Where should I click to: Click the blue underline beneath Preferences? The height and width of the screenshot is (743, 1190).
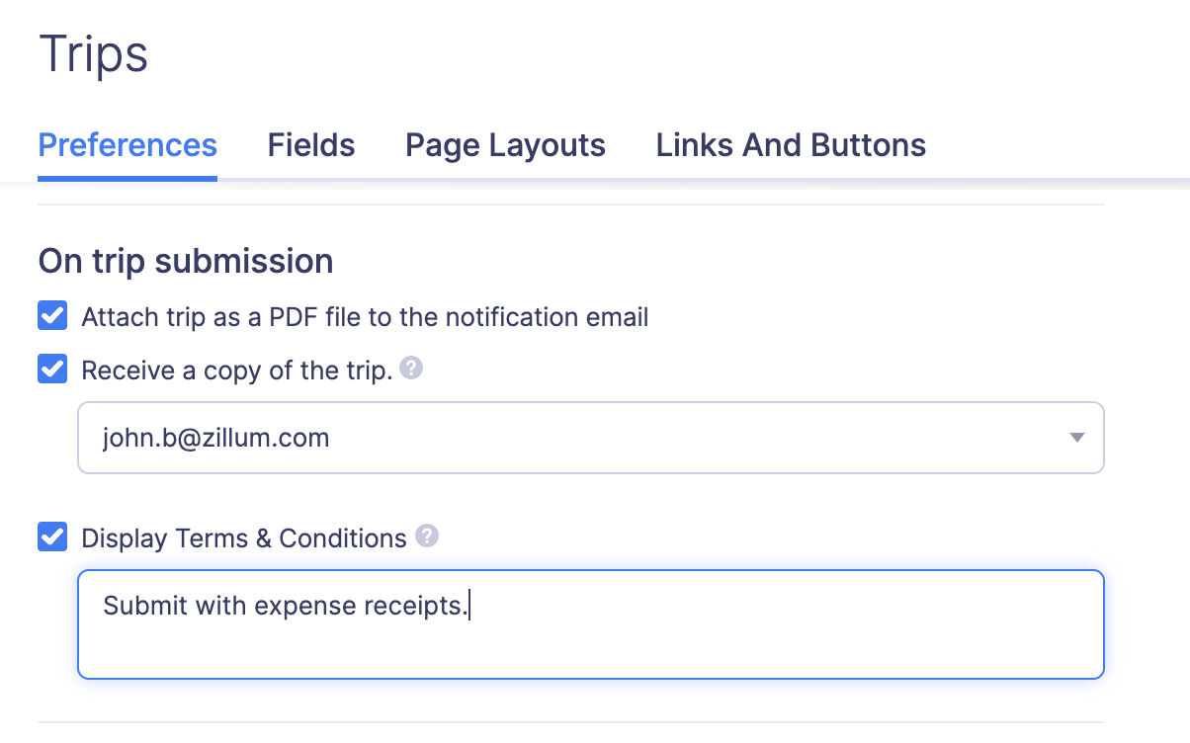point(127,179)
